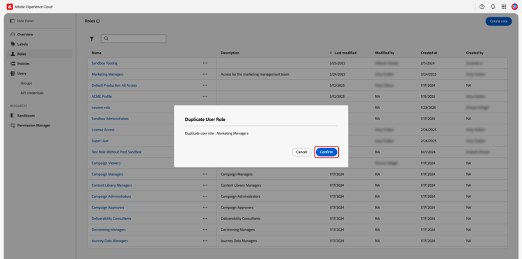The image size is (522, 259).
Task: Open more actions for Campaign Administrators
Action: 205,197
